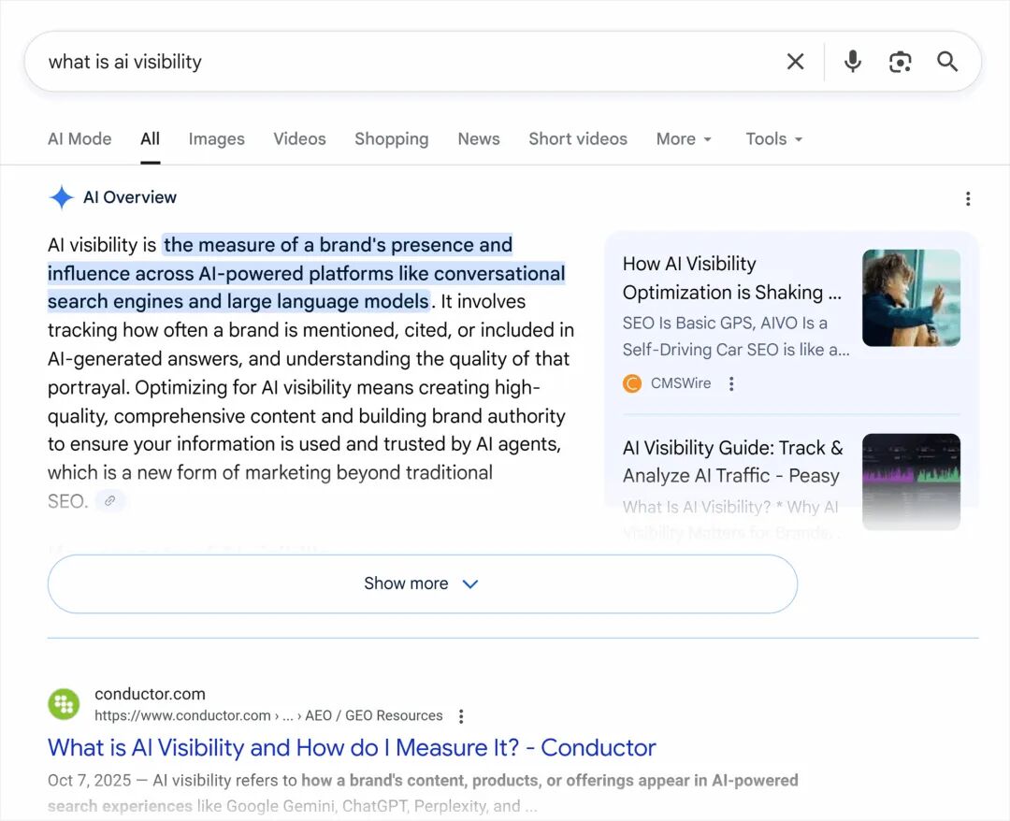Image resolution: width=1010 pixels, height=821 pixels.
Task: Open the three-dot menu for the AI Overview
Action: 968,198
